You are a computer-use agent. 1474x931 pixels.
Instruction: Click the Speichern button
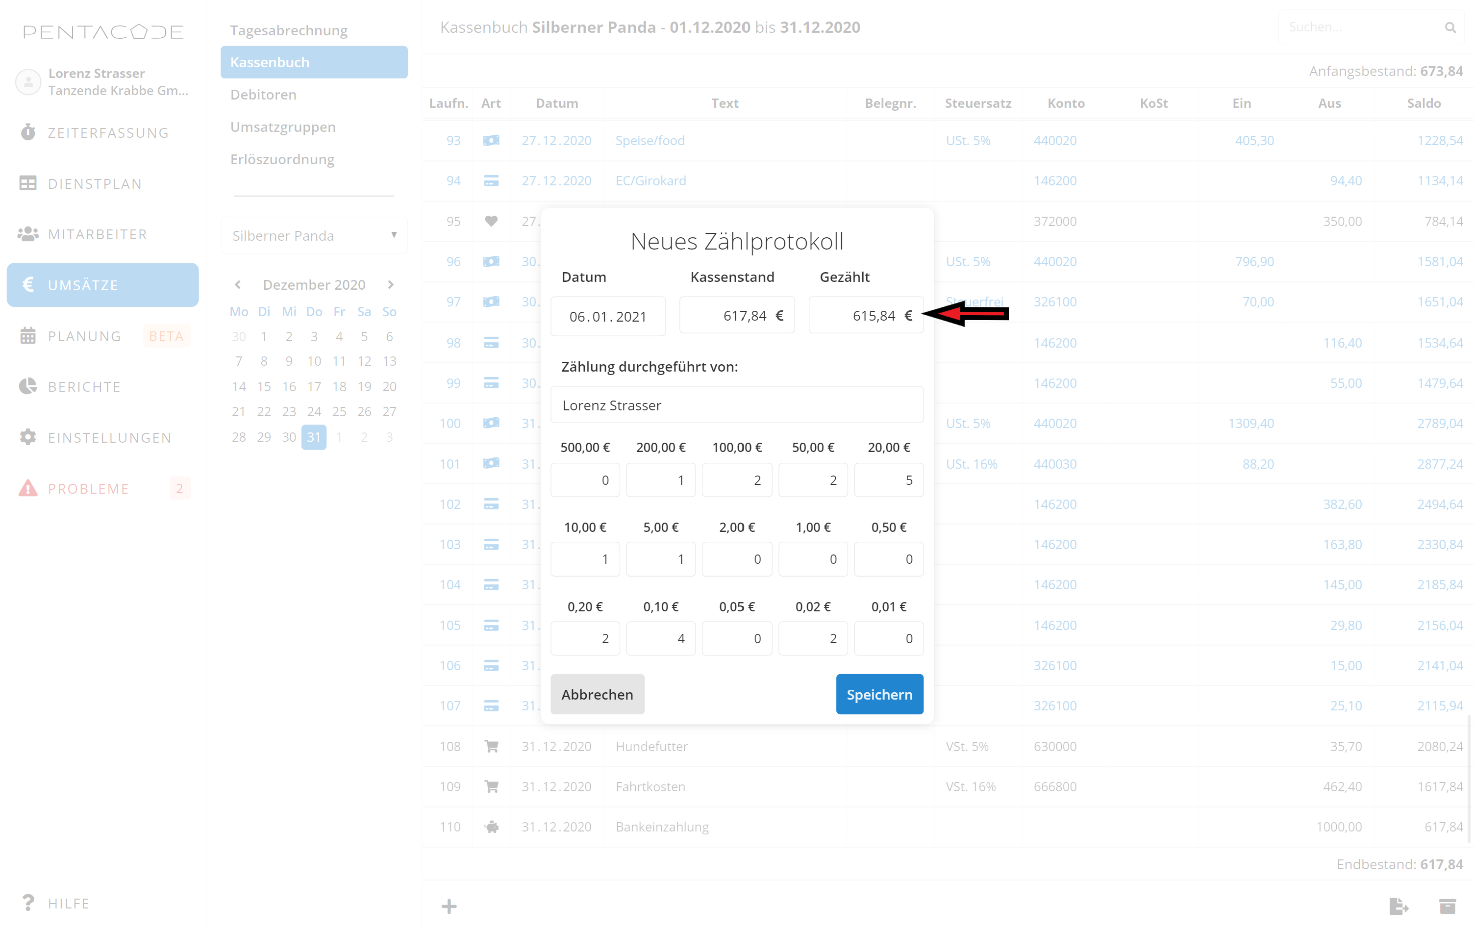point(879,694)
